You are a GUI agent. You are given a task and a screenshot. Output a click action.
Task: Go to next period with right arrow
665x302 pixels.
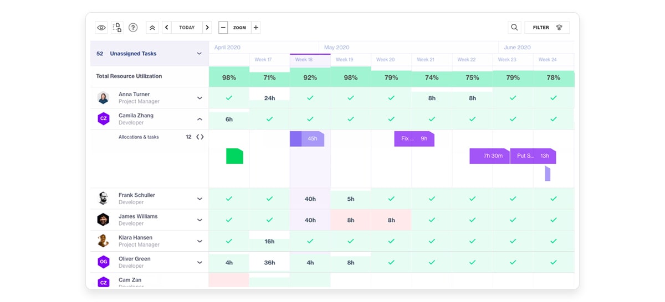click(x=207, y=28)
